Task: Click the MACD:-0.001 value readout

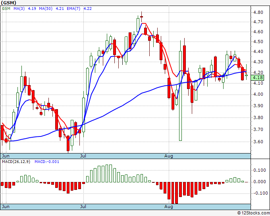Action: coord(47,162)
